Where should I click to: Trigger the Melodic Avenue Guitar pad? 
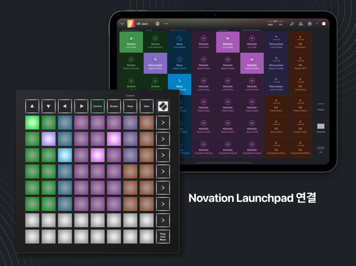204,126
